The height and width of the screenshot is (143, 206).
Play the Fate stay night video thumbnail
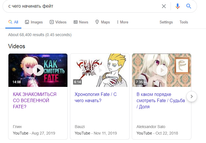(99, 70)
